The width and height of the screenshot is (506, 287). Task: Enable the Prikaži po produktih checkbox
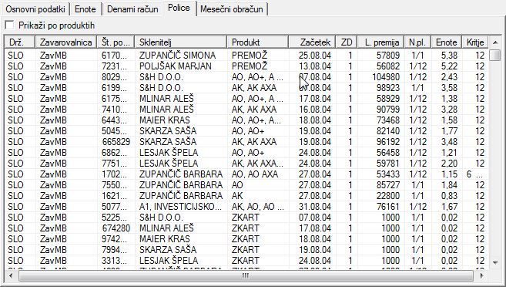pyautogui.click(x=10, y=25)
